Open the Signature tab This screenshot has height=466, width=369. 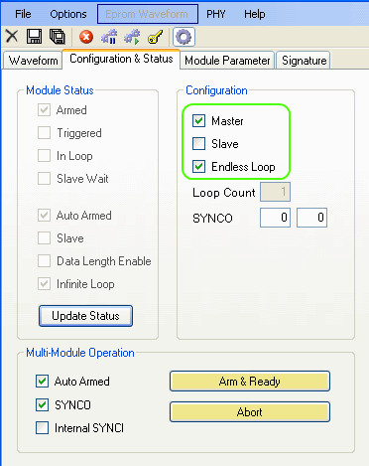(x=304, y=61)
